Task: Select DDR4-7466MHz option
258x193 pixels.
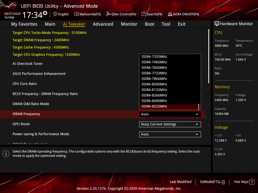Action: pos(170,62)
